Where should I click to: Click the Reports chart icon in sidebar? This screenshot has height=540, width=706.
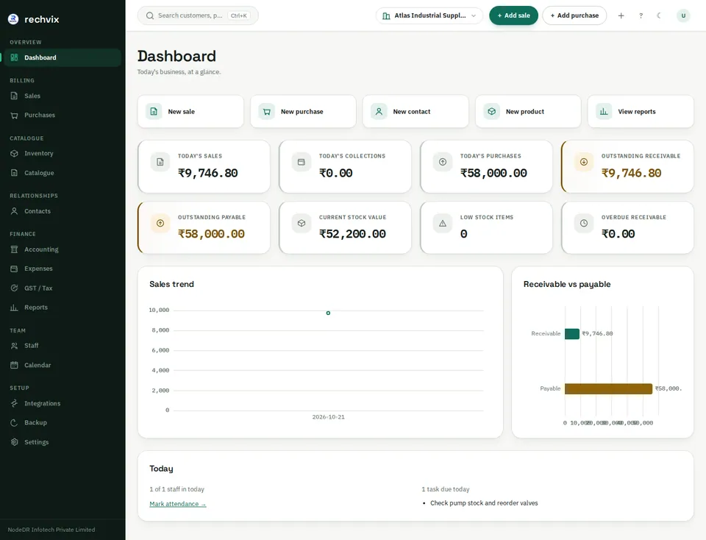click(x=15, y=308)
